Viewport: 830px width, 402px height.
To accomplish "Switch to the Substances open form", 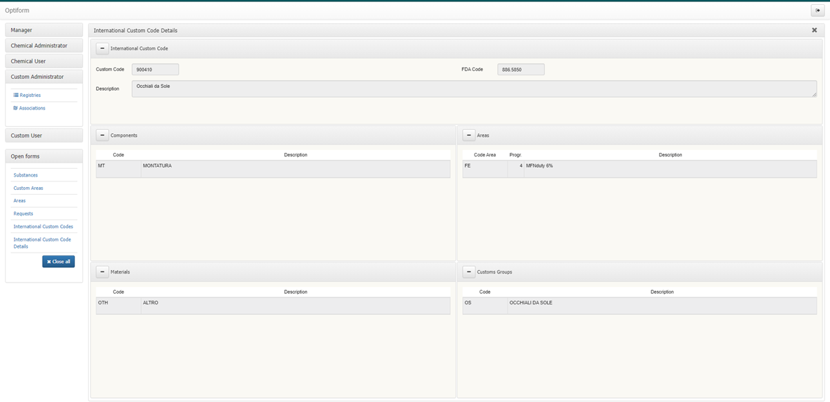I will [26, 175].
